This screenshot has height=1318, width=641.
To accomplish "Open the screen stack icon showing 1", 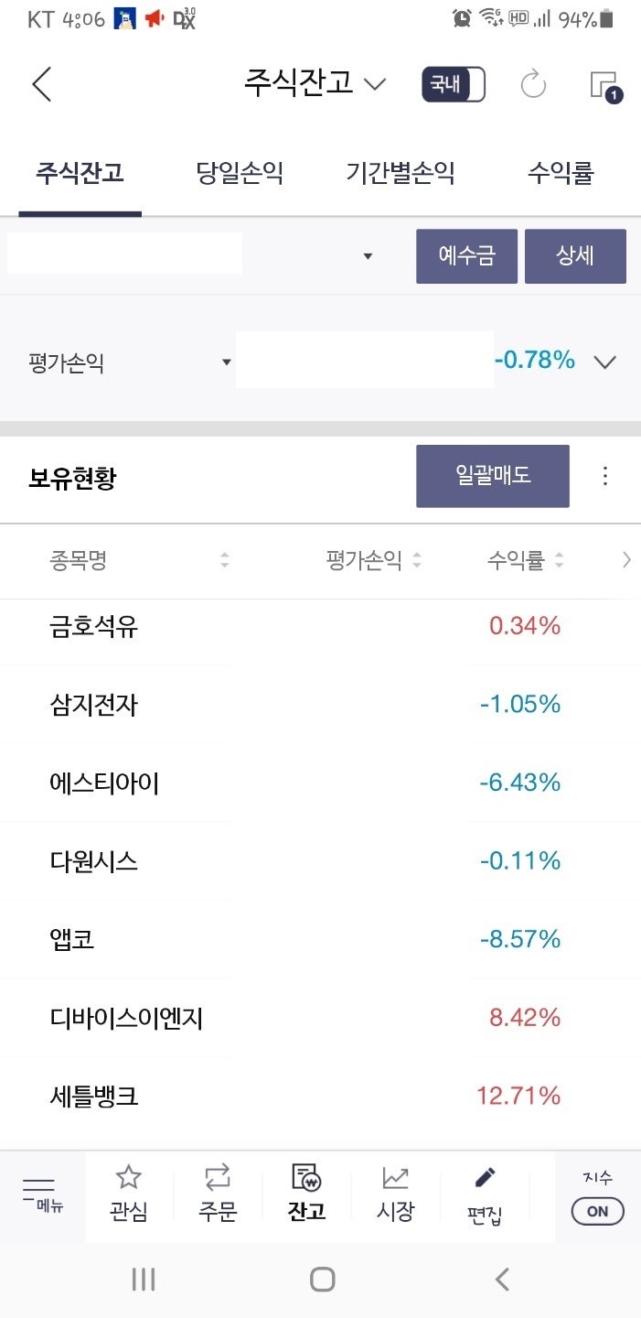I will [605, 83].
